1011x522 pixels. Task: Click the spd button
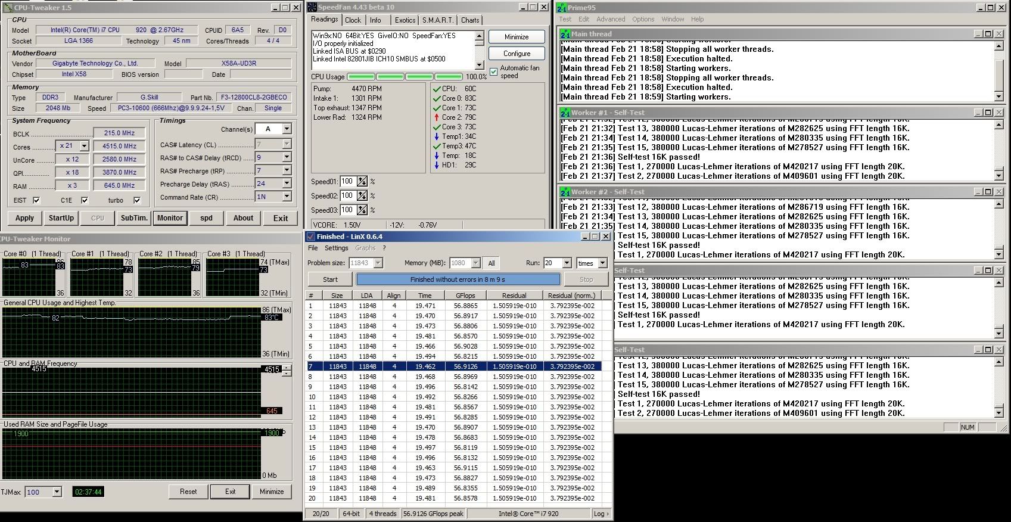(x=206, y=218)
